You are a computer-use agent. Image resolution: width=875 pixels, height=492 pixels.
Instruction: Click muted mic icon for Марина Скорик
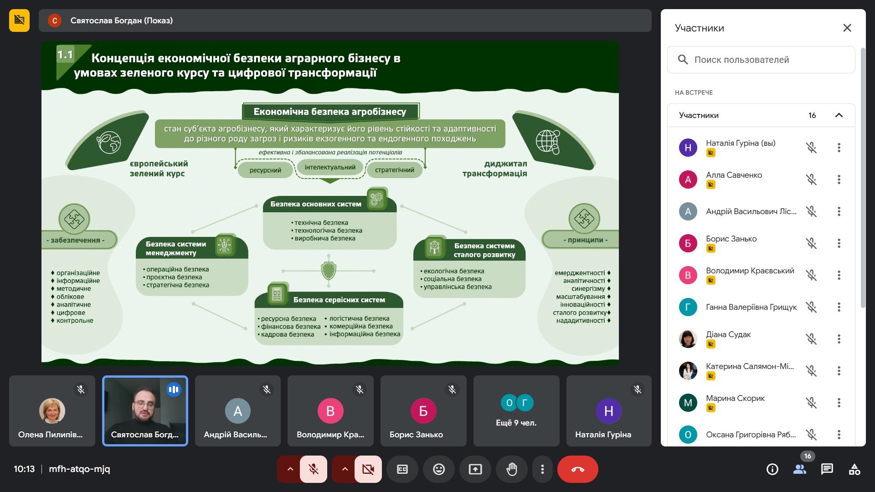coord(811,403)
